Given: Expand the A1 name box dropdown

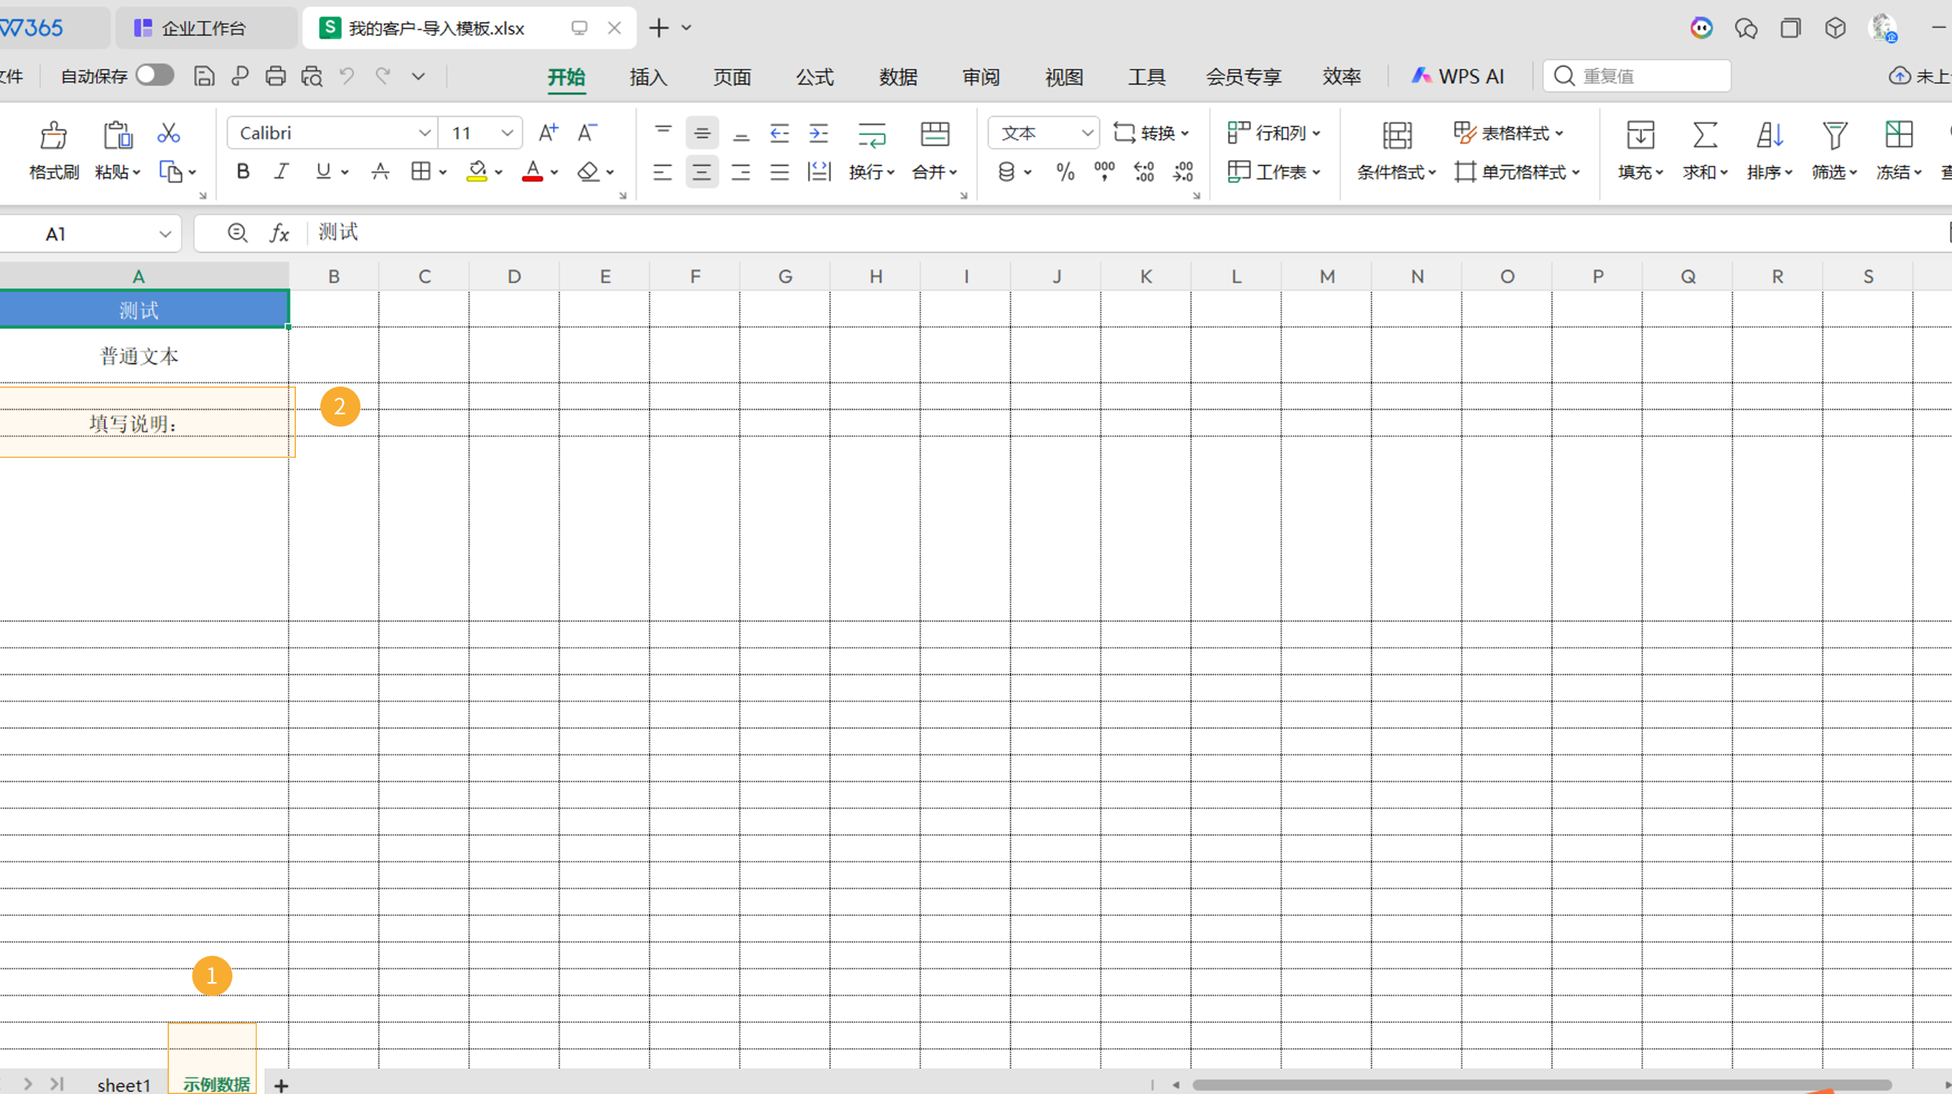Looking at the screenshot, I should (165, 234).
